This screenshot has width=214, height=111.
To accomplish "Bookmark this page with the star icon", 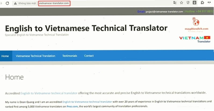I will click(182, 3).
